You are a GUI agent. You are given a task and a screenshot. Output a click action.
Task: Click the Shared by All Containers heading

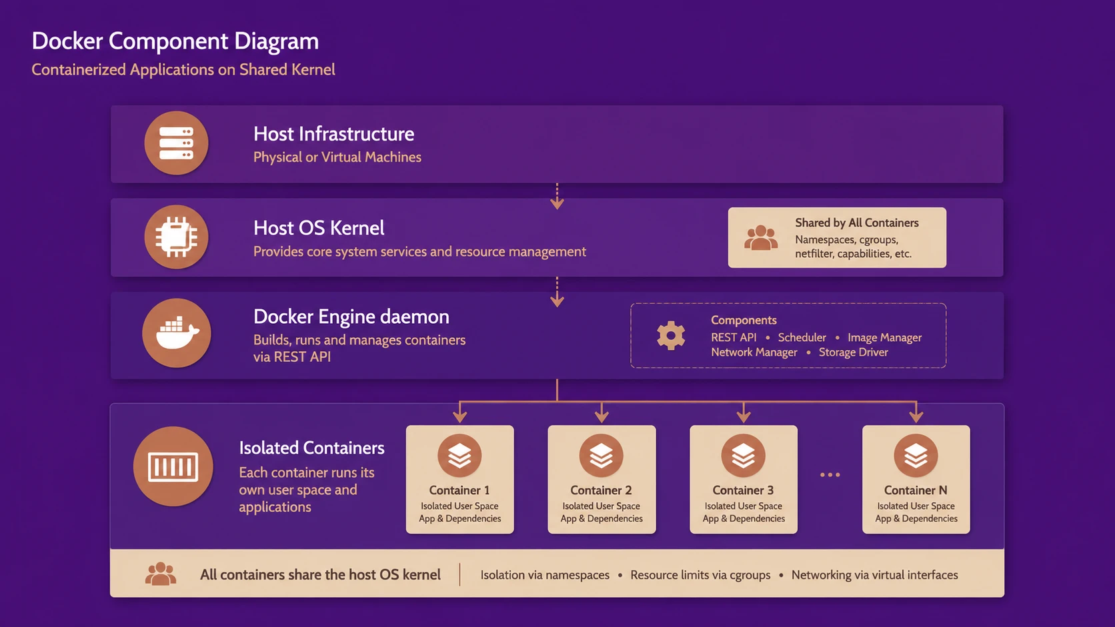857,223
